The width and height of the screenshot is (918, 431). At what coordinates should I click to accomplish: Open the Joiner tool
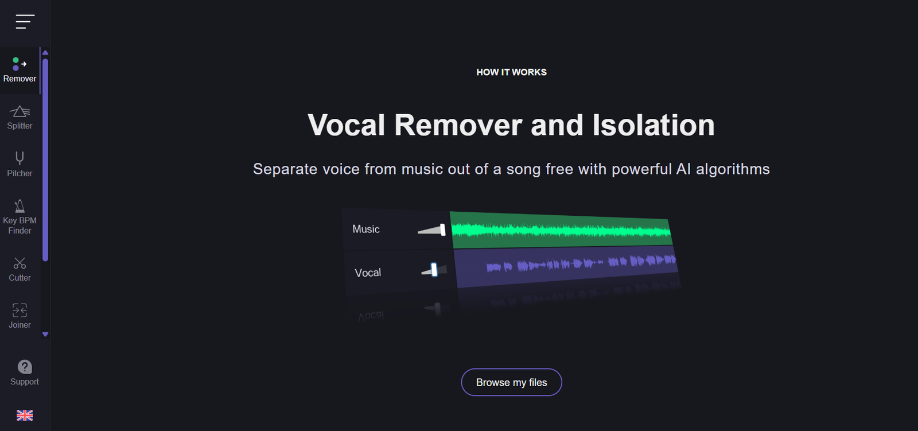(20, 316)
